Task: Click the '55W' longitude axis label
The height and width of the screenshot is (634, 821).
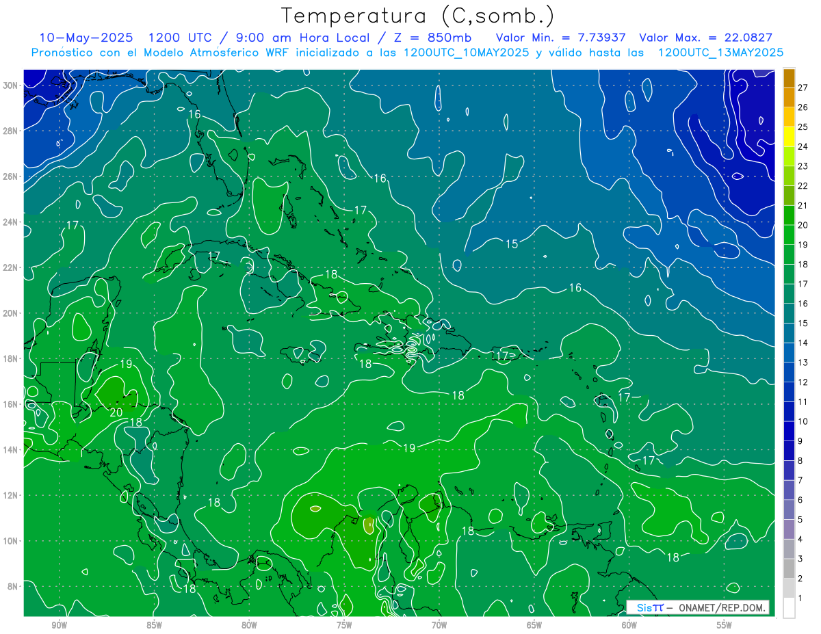Action: (725, 625)
